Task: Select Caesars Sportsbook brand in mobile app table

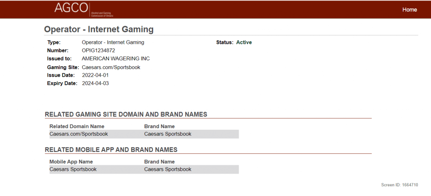Action: click(x=168, y=169)
